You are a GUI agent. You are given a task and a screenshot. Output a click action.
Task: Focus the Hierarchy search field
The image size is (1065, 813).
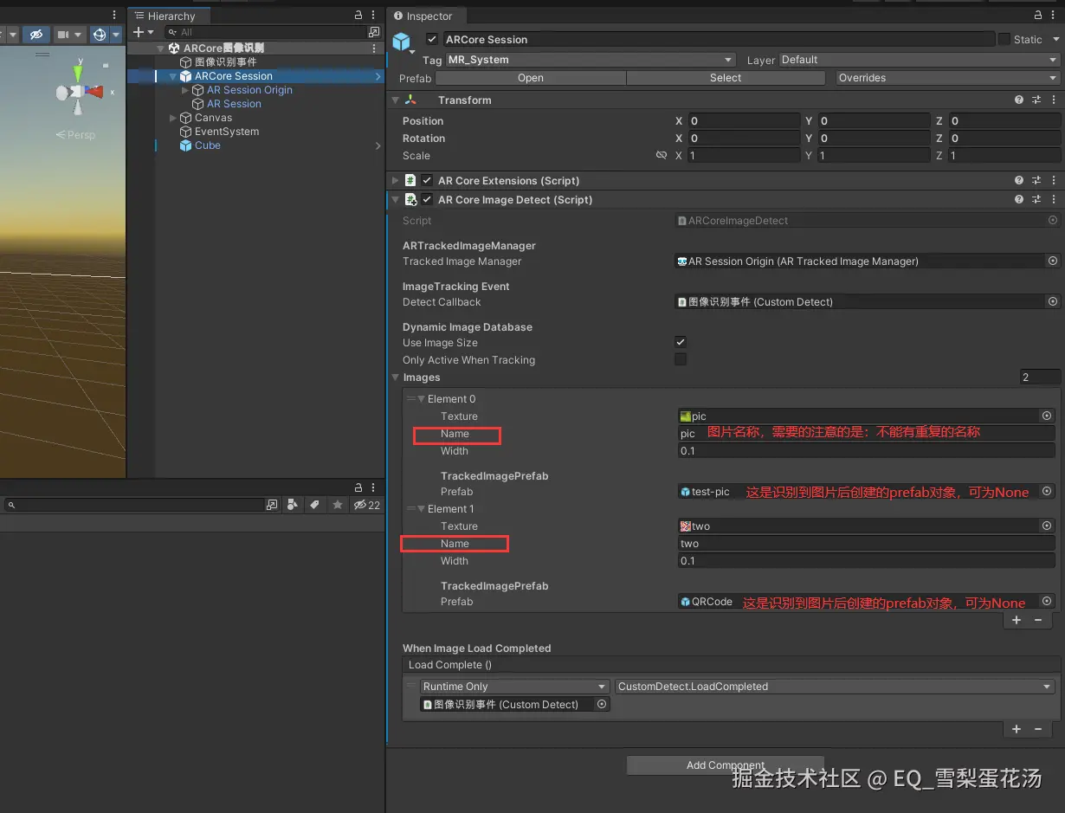click(264, 32)
